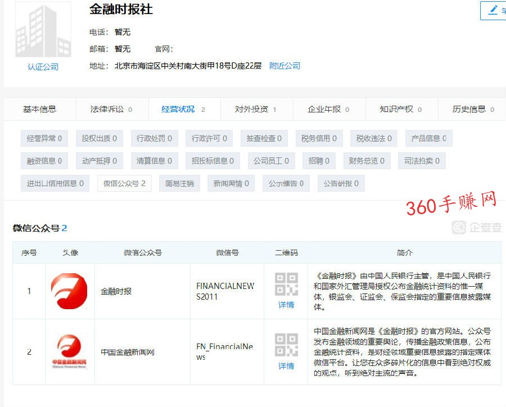Screen dimensions: 506x407
Task: Click the company title 金融时报社
Action: tap(121, 9)
